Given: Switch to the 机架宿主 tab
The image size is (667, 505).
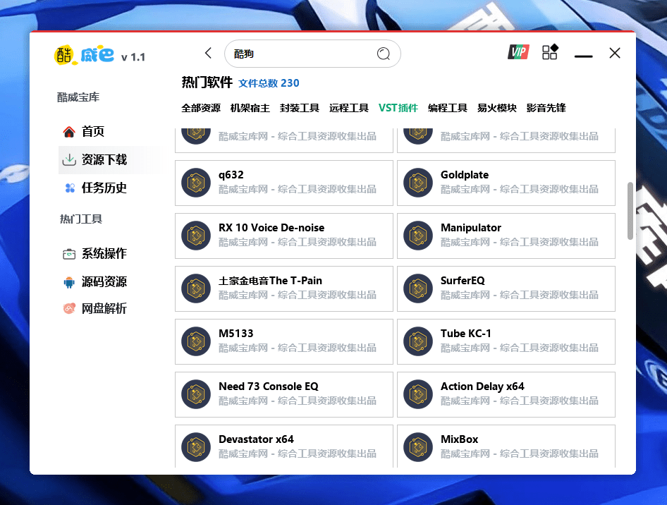Looking at the screenshot, I should 250,108.
